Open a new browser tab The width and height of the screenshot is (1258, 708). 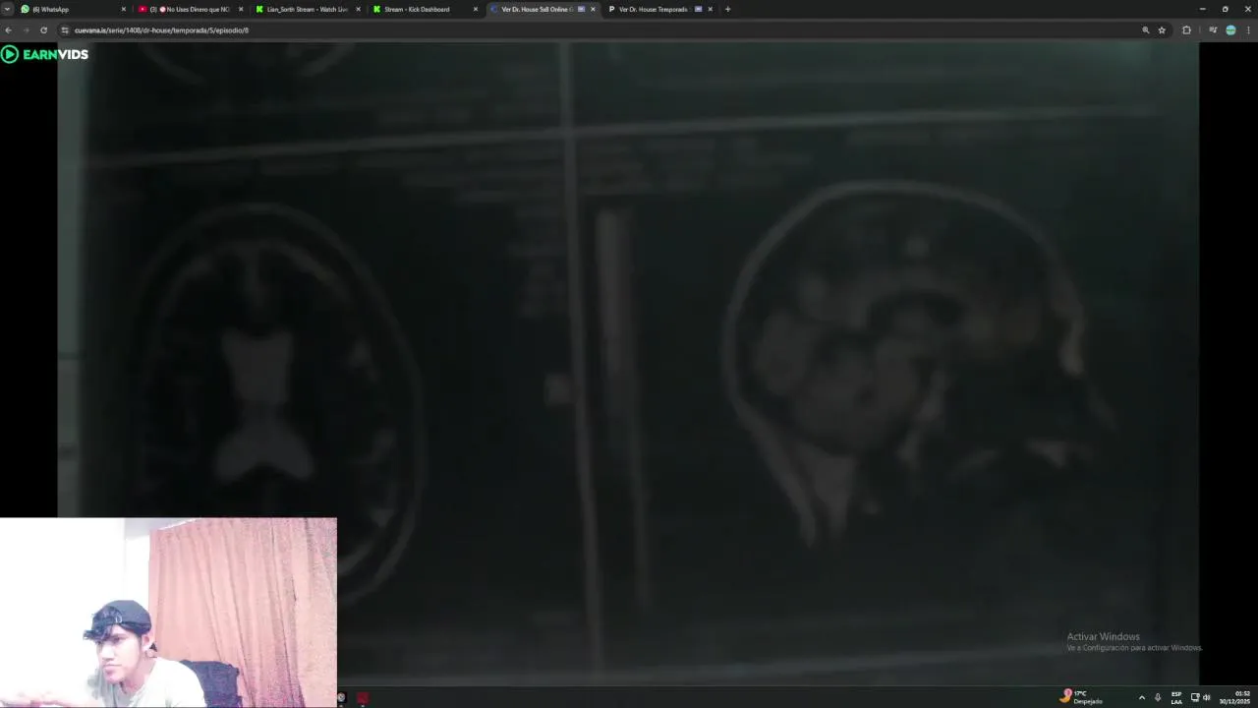[x=727, y=9]
